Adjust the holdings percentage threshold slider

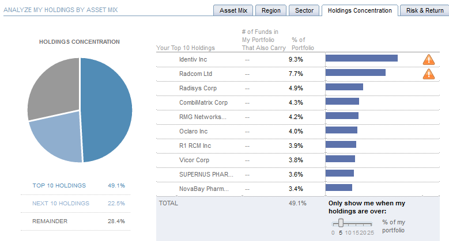click(341, 223)
